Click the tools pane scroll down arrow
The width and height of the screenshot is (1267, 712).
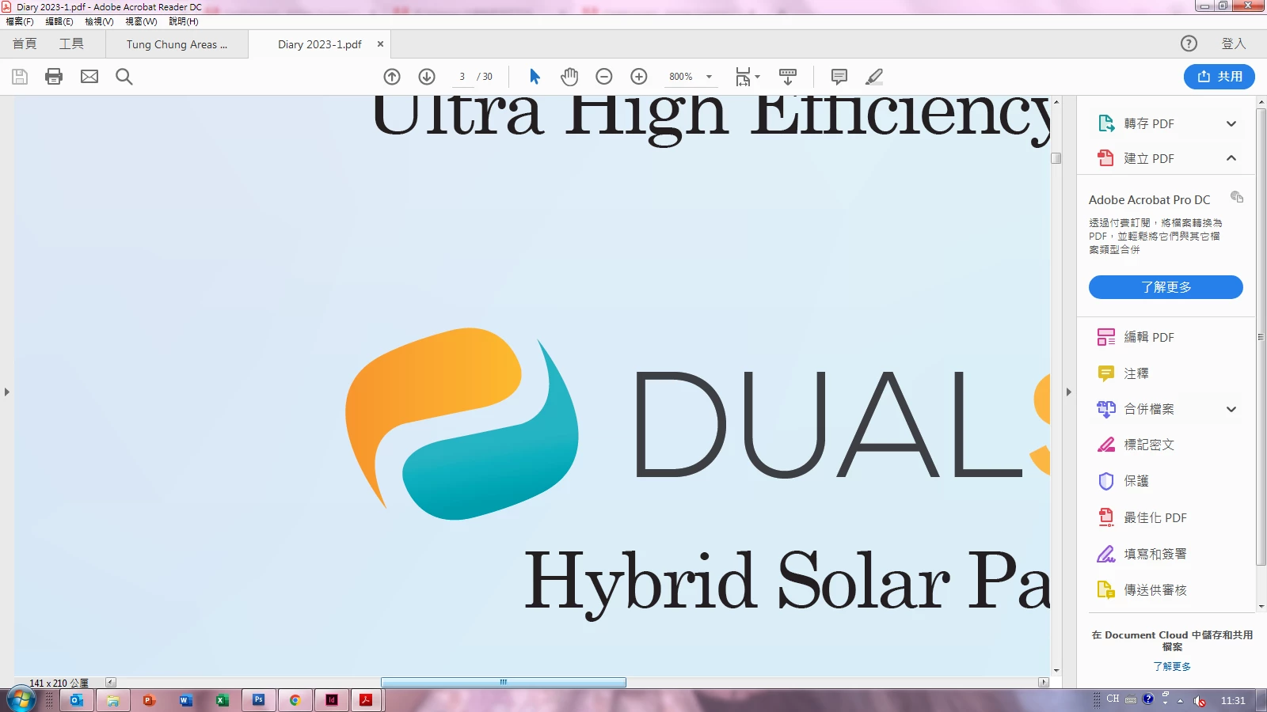1261,607
